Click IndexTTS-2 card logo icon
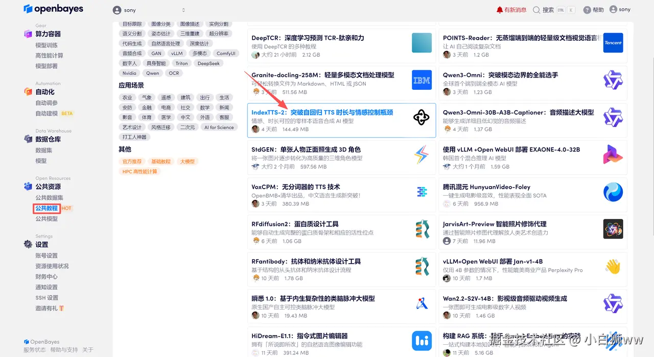This screenshot has height=357, width=654. [x=422, y=118]
